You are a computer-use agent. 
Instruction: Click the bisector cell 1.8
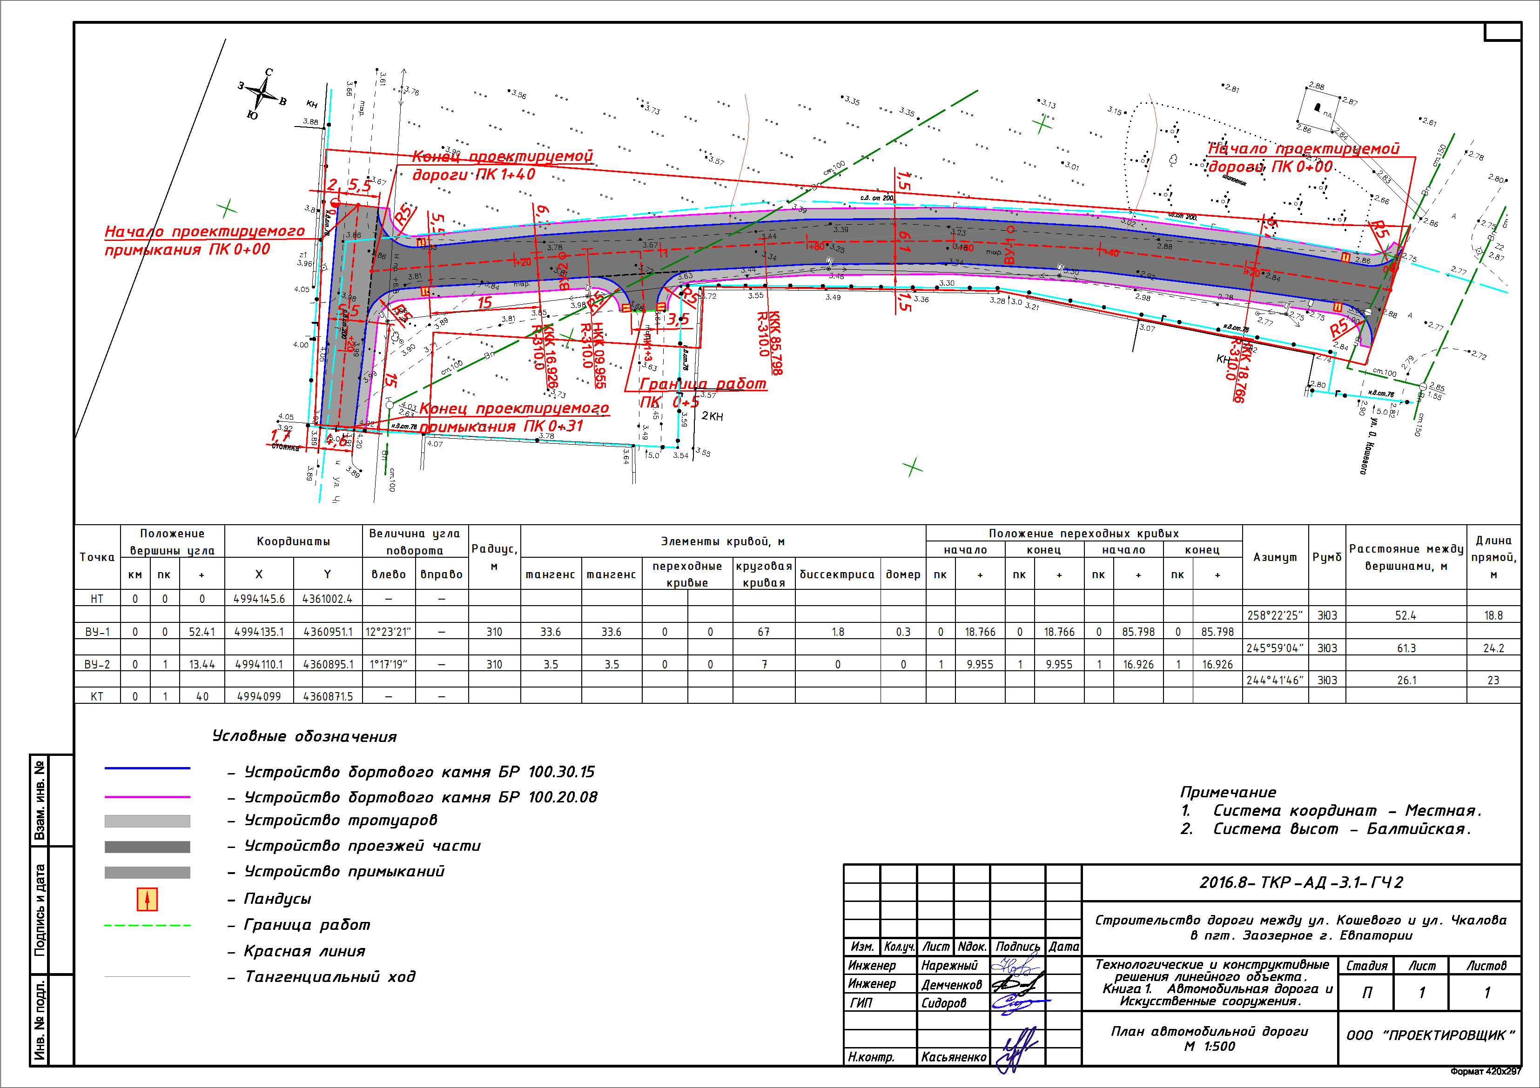click(x=839, y=632)
